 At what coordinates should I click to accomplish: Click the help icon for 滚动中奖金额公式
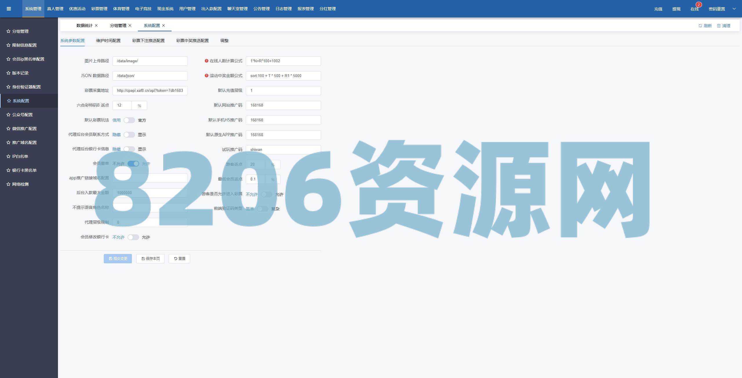(206, 76)
